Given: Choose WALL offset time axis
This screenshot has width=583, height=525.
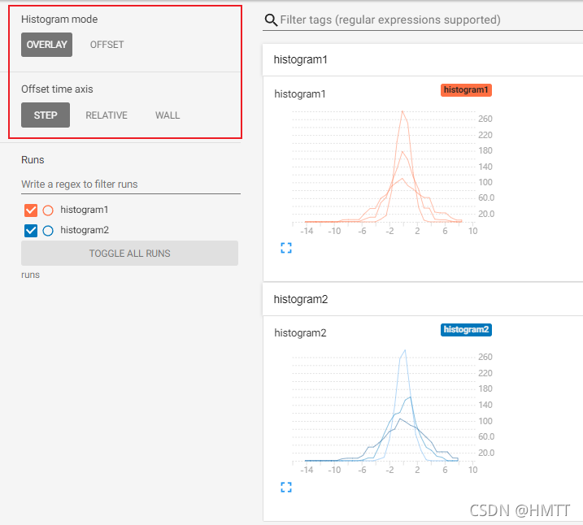Looking at the screenshot, I should click(x=168, y=115).
